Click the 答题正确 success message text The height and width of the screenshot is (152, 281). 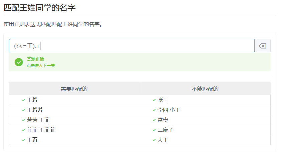click(35, 59)
